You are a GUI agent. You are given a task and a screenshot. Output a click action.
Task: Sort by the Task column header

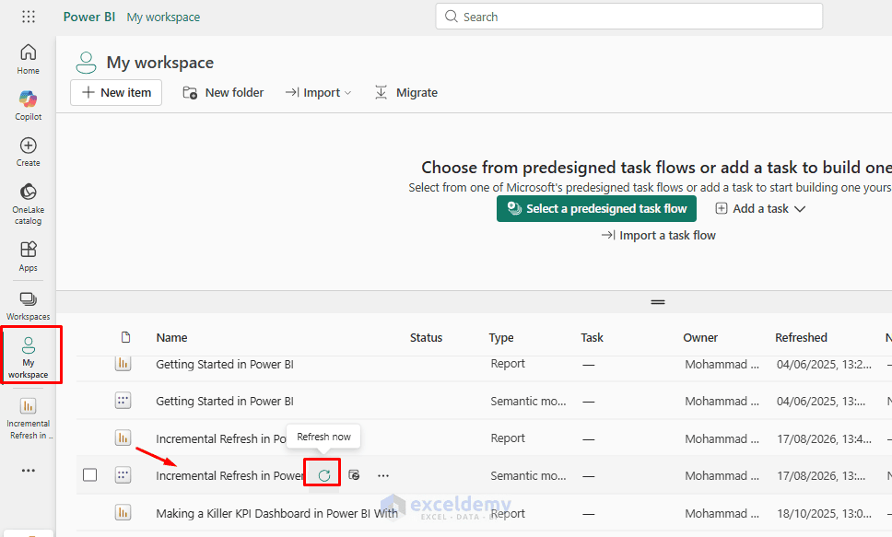pos(593,337)
